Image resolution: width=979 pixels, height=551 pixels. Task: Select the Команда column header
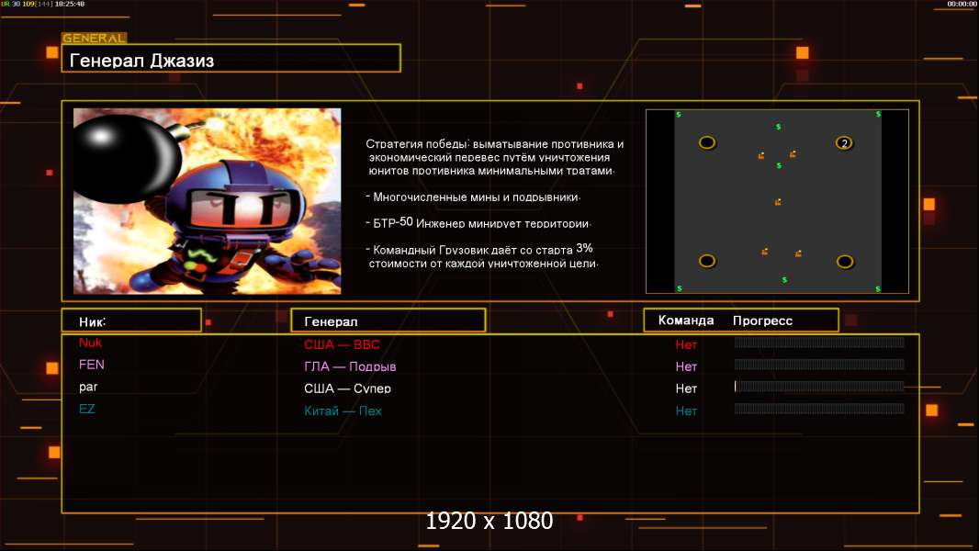click(685, 320)
